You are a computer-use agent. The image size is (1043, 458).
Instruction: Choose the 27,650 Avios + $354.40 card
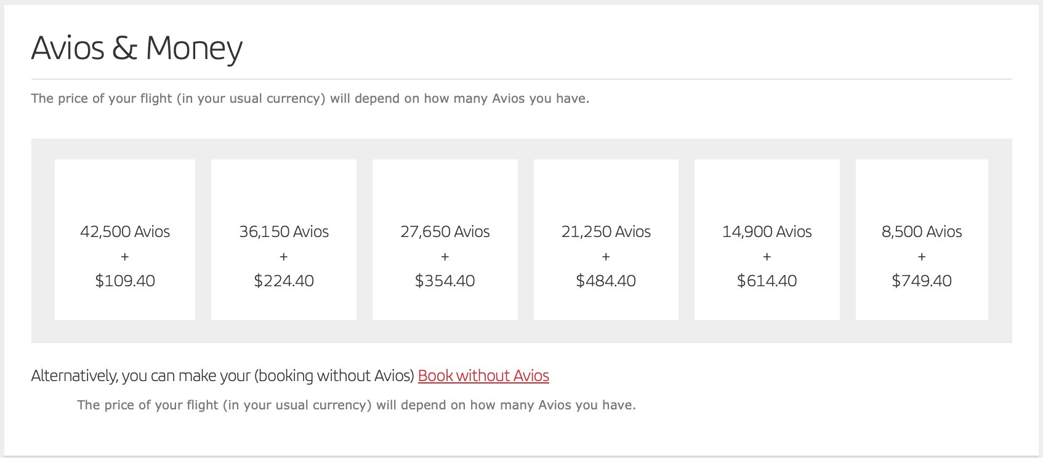(445, 239)
